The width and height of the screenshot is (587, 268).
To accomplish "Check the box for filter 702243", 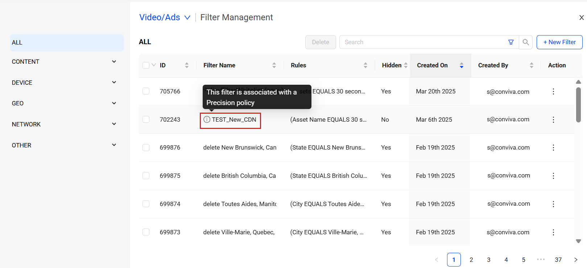I will (146, 120).
